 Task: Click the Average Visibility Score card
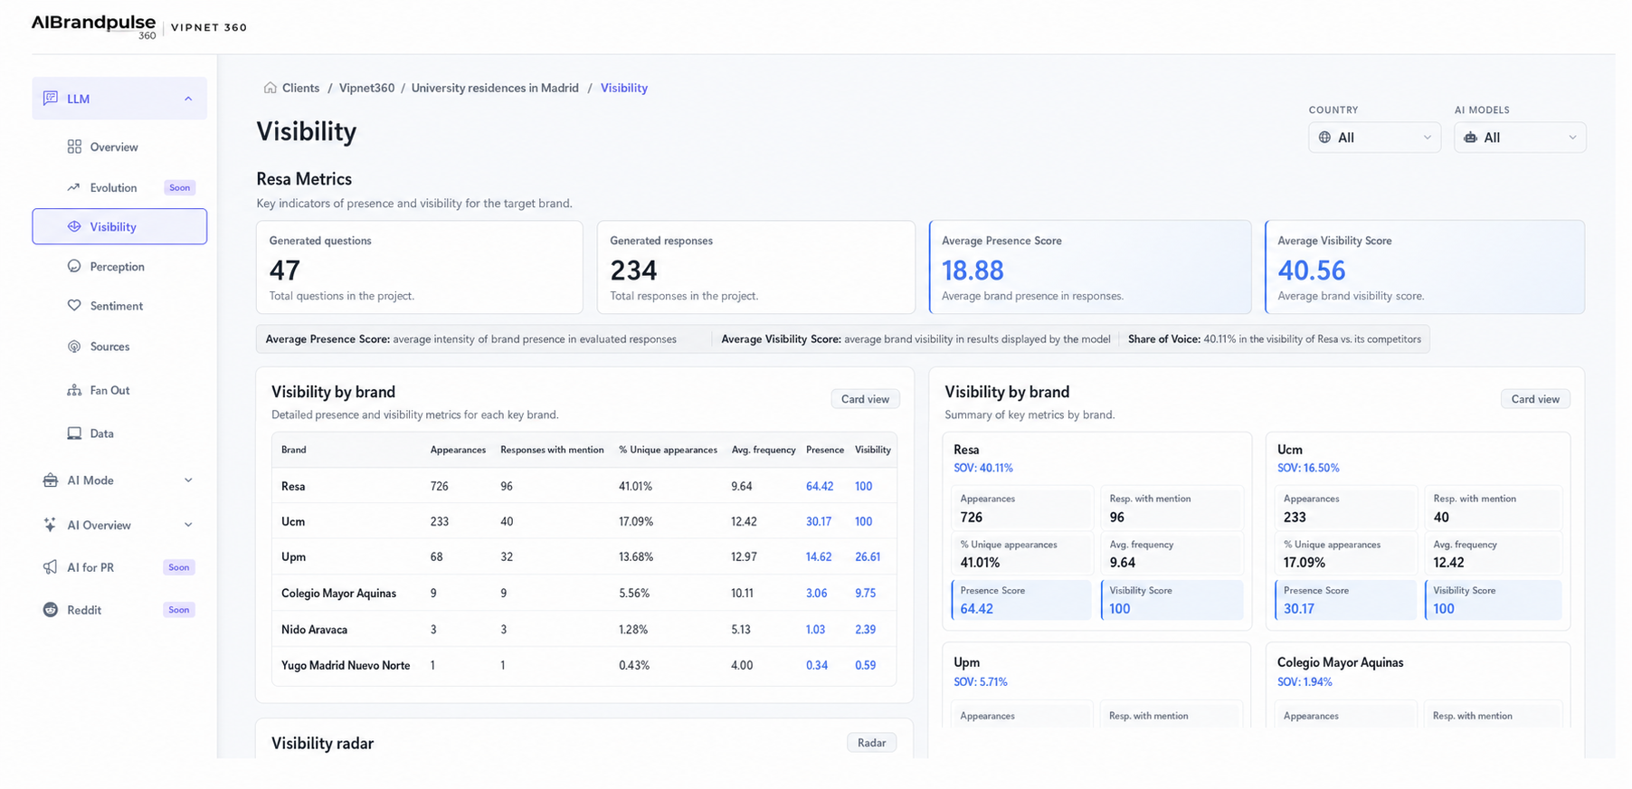tap(1425, 267)
